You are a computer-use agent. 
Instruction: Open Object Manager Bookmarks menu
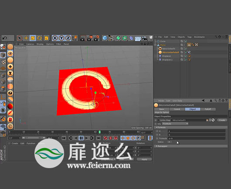[x=199, y=37]
